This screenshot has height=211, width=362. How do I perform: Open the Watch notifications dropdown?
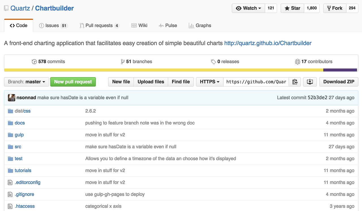click(248, 8)
